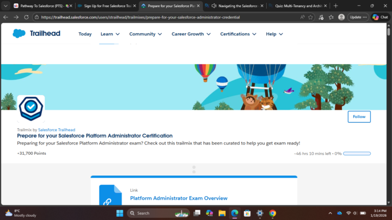The image size is (392, 220).
Task: Open File Explorer from taskbar
Action: click(222, 213)
